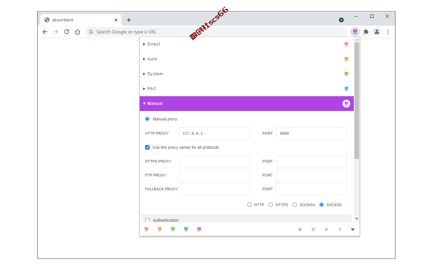Click the repeat/loop arrows icon in footer
433x270 pixels.
(x=313, y=230)
